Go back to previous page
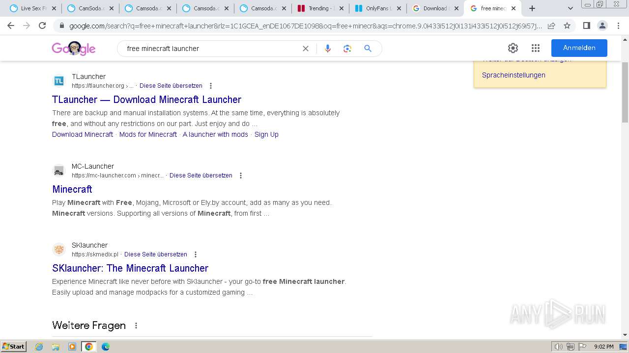Image resolution: width=629 pixels, height=353 pixels. coord(11,25)
